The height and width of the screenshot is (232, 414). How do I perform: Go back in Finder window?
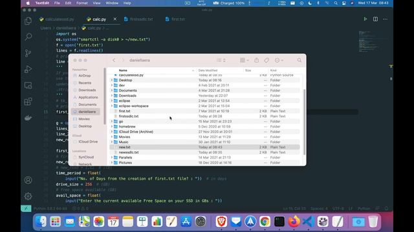pos(114,60)
